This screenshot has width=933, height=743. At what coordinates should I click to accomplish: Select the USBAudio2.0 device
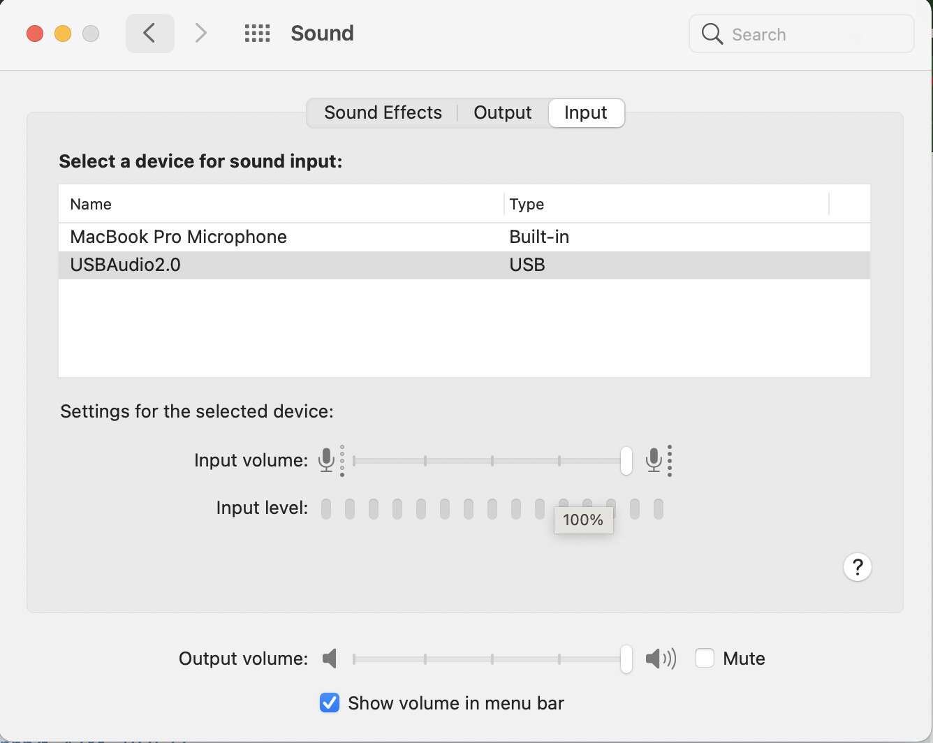(125, 265)
